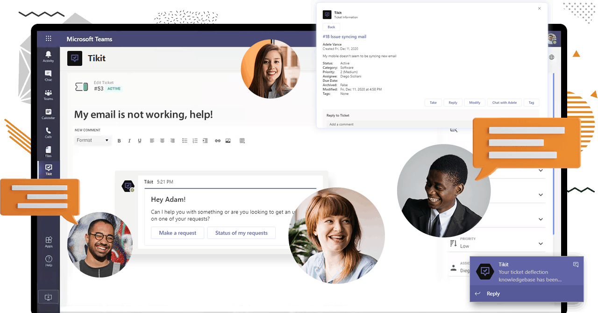This screenshot has width=598, height=313.
Task: Apply bold formatting to the comment
Action: point(119,141)
